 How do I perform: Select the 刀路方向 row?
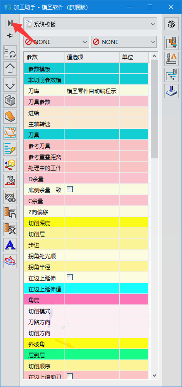[x=86, y=321]
